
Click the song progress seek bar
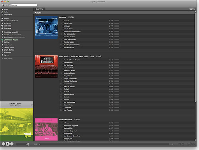104,144
